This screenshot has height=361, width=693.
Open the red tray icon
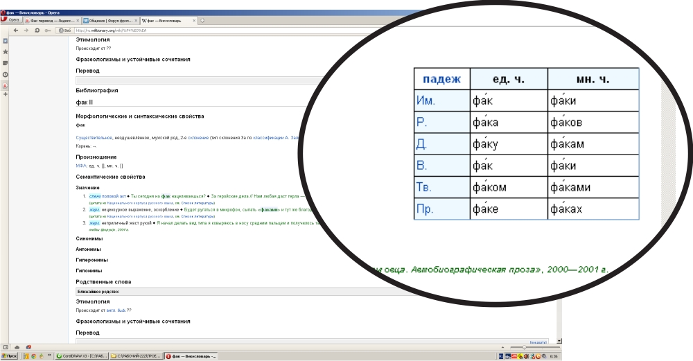tap(514, 356)
